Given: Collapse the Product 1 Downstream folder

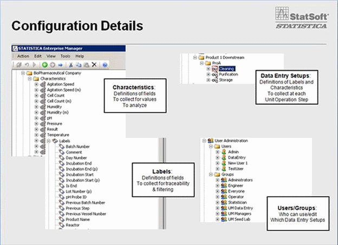Looking at the screenshot, I should click(x=195, y=57).
